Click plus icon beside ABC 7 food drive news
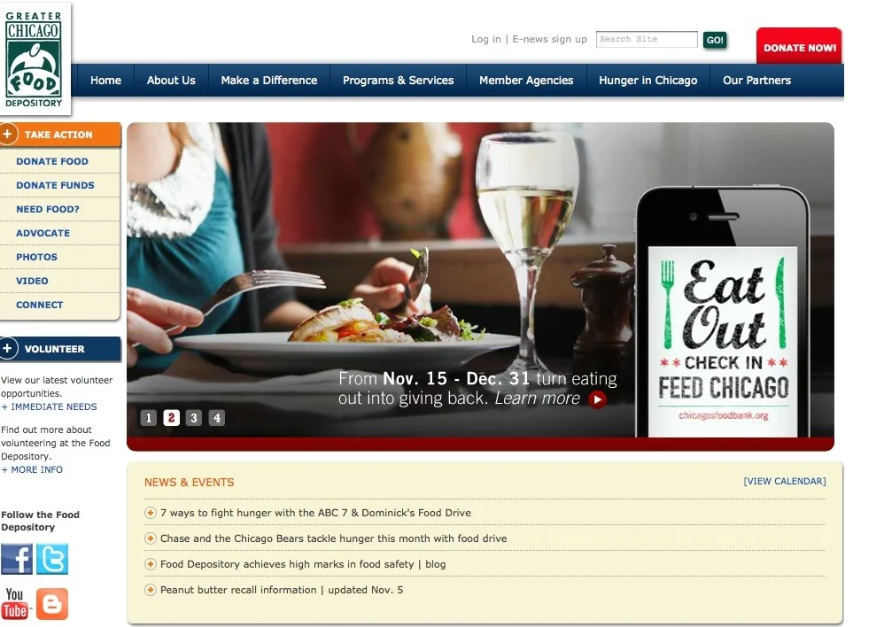 pyautogui.click(x=150, y=513)
